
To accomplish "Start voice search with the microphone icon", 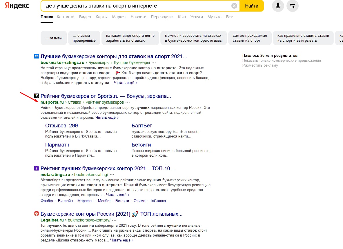I will (278, 6).
